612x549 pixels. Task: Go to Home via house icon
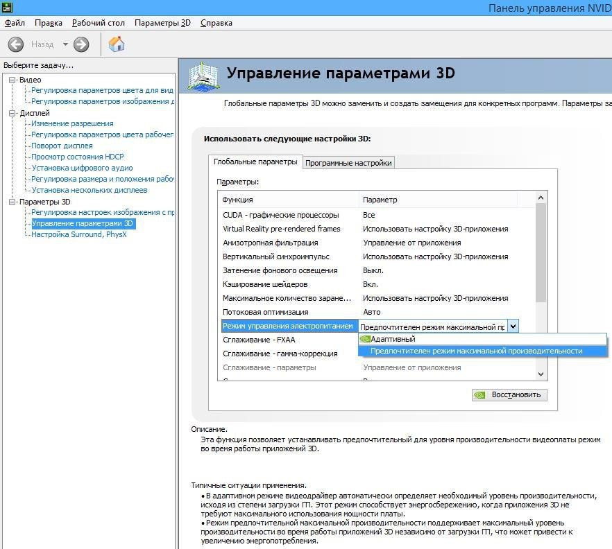tap(117, 44)
